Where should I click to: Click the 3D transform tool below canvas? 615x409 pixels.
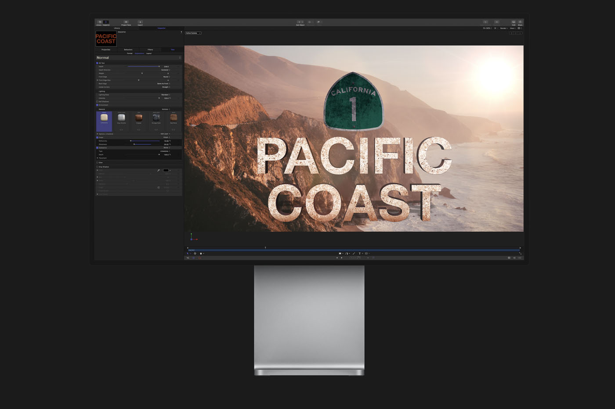click(x=195, y=253)
